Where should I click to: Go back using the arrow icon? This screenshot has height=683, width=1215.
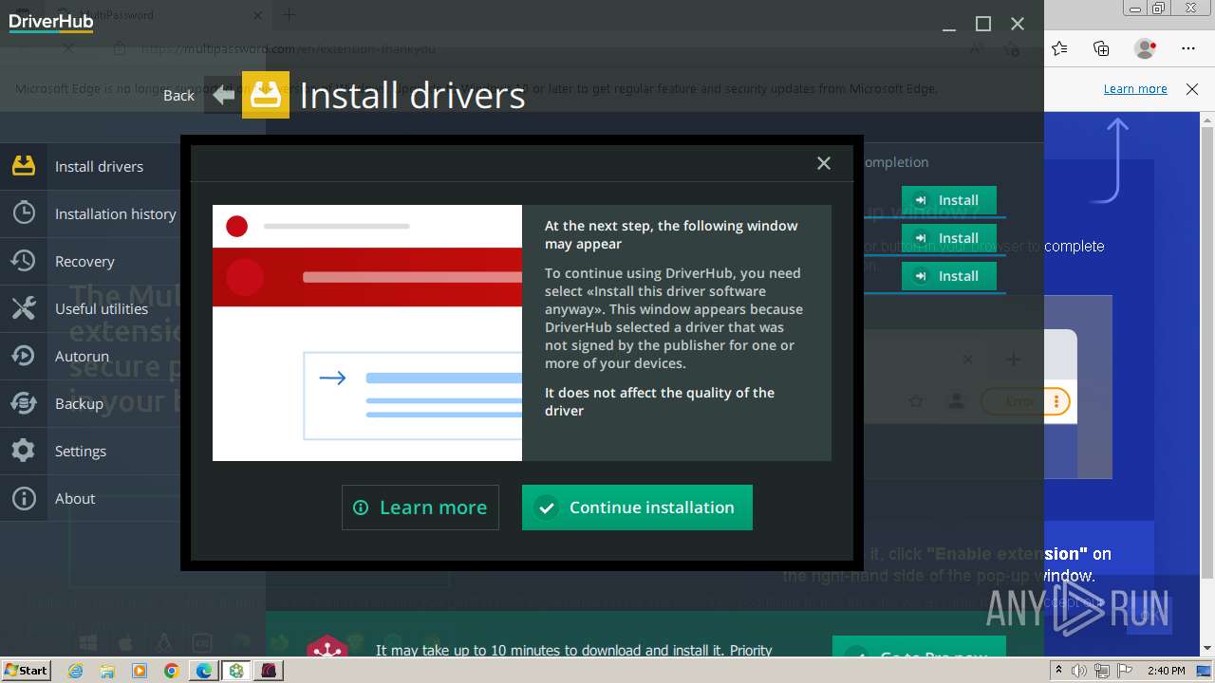coord(223,95)
